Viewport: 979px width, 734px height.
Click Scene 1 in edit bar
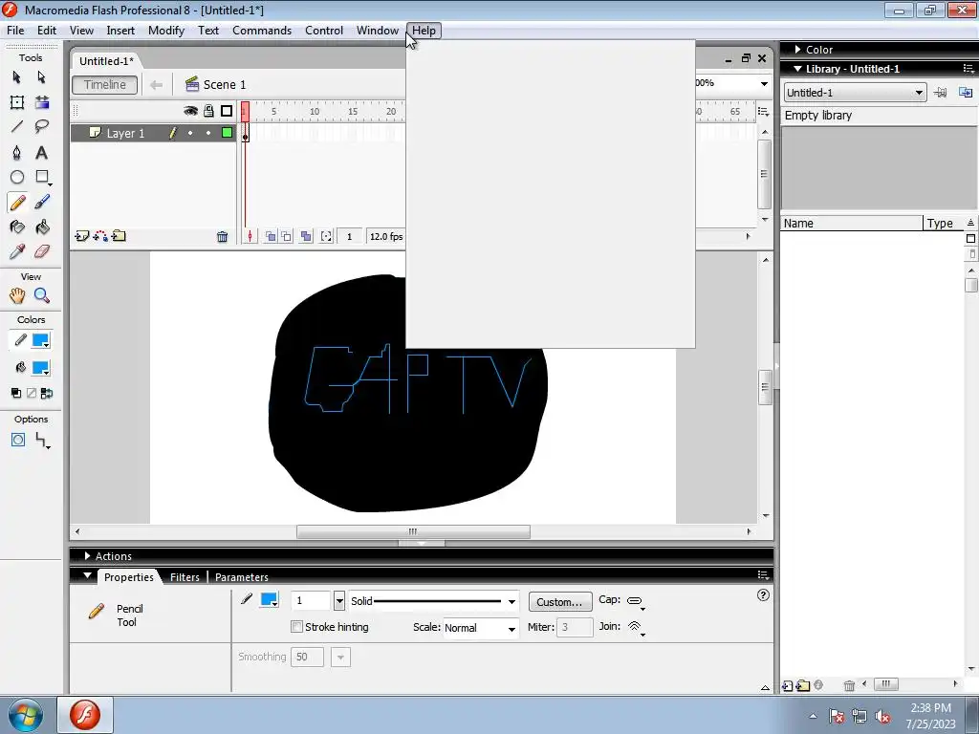[216, 84]
